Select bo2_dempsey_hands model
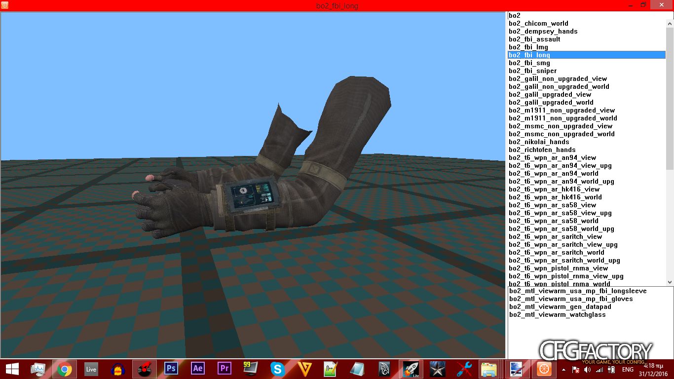Viewport: 674px width, 379px height. (587, 32)
